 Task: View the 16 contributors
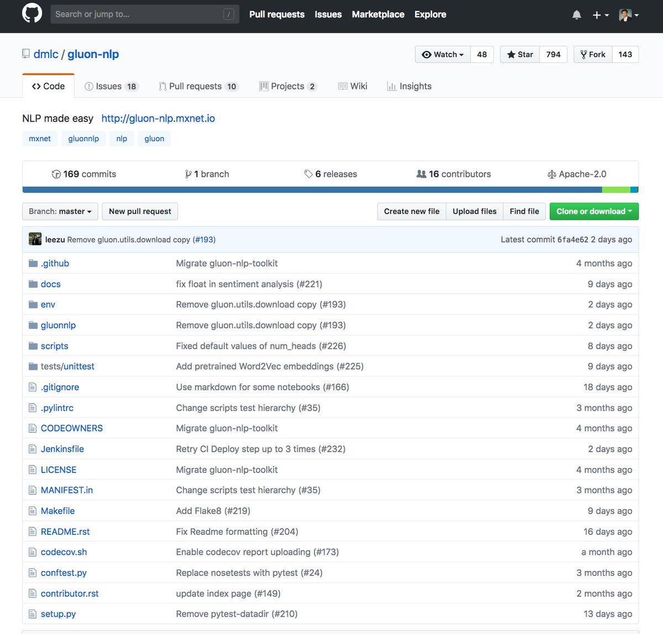(454, 174)
